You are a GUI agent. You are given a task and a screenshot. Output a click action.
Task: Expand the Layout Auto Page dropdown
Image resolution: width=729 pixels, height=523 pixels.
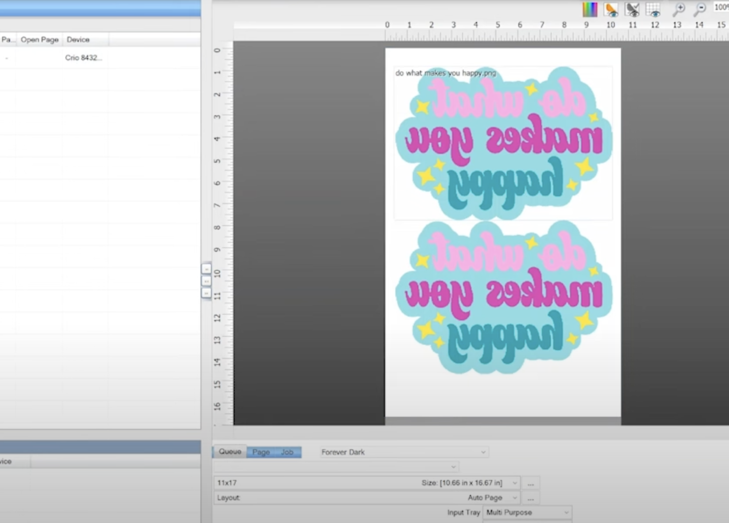tap(514, 498)
